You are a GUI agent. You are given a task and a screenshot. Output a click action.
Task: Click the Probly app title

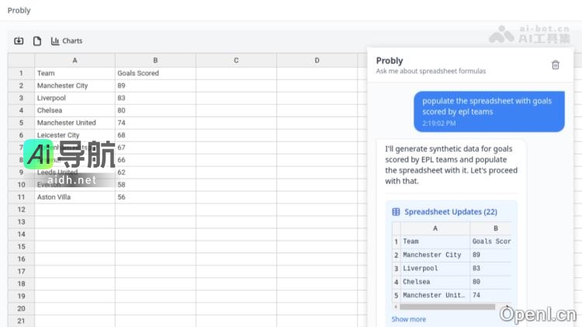click(19, 10)
